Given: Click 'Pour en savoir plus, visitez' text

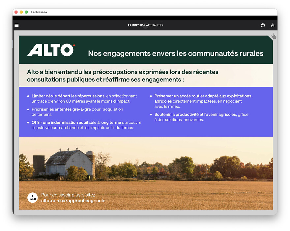Looking at the screenshot, I should pyautogui.click(x=68, y=195).
